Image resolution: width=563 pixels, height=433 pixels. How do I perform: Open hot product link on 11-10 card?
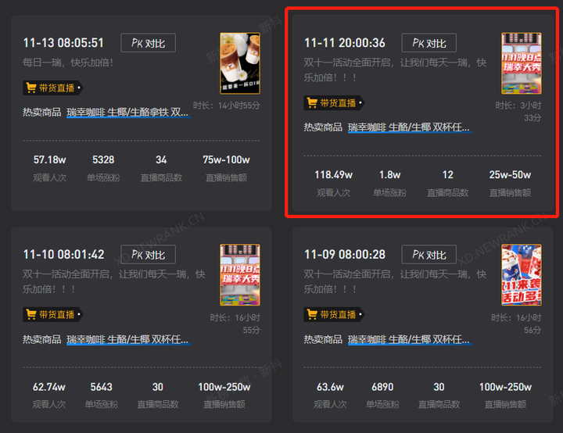128,339
